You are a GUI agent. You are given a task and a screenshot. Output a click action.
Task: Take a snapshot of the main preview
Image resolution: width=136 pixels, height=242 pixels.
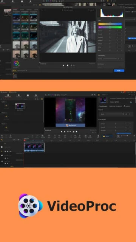74,132
